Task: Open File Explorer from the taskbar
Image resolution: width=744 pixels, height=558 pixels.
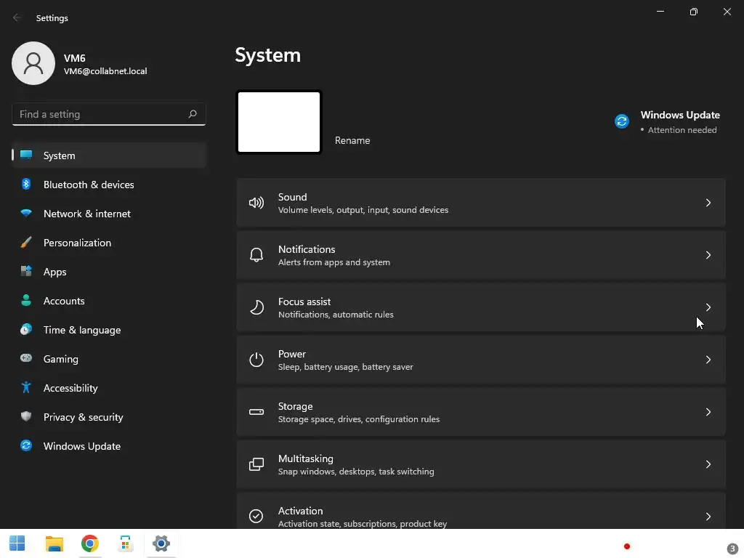Action: (x=54, y=543)
